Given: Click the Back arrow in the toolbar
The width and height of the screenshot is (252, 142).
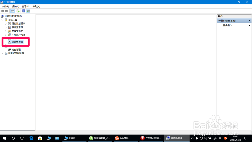Looking at the screenshot, I should point(3,11).
